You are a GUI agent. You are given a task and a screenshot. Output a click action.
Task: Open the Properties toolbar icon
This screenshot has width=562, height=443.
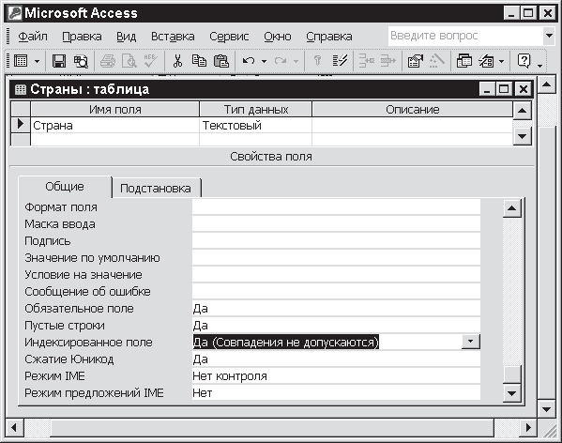[415, 61]
